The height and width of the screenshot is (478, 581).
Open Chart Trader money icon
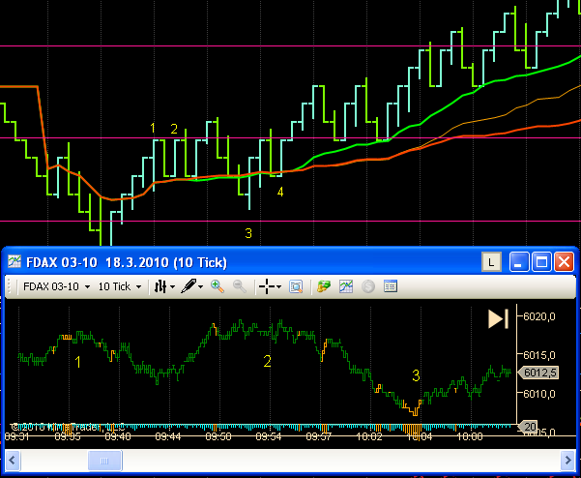tap(324, 286)
